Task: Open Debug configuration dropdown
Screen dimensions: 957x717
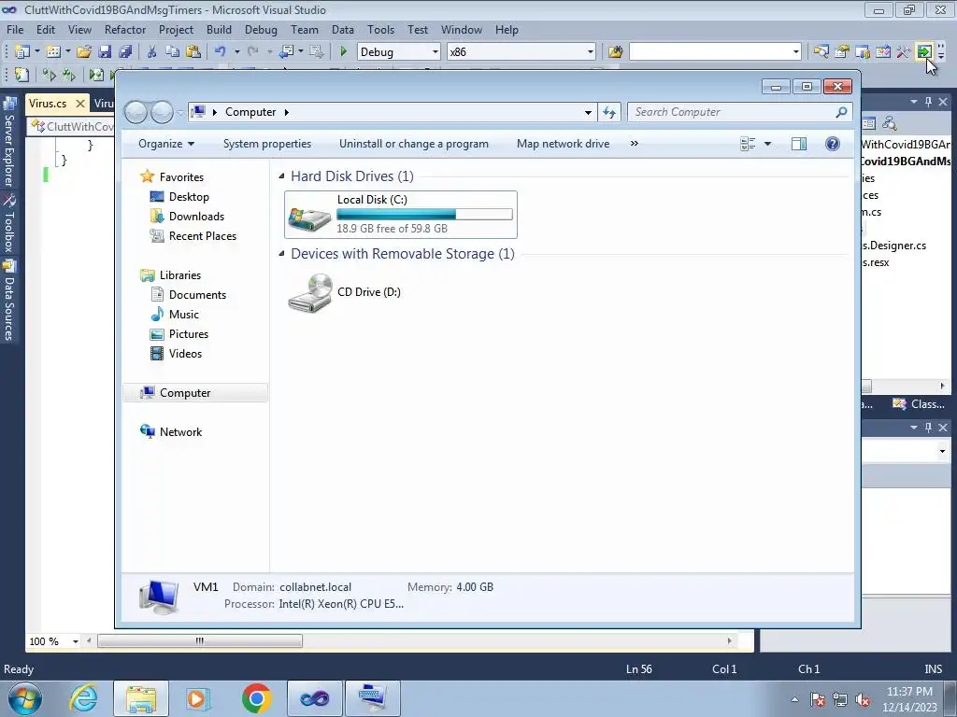Action: (436, 52)
